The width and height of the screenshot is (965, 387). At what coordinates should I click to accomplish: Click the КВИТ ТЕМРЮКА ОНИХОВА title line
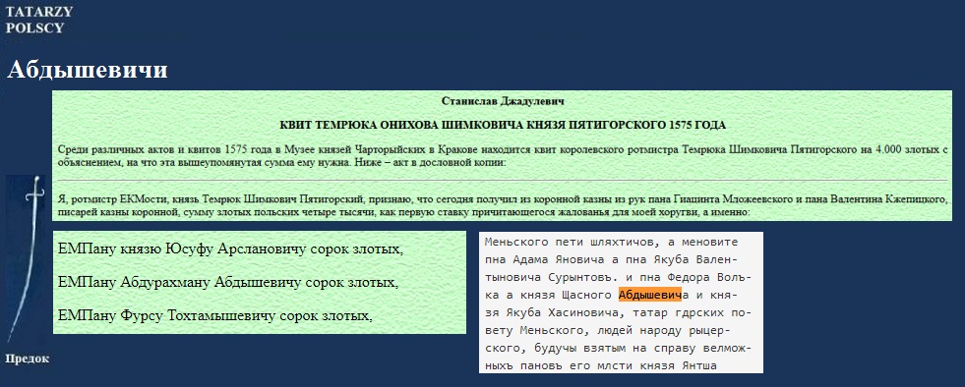(503, 126)
